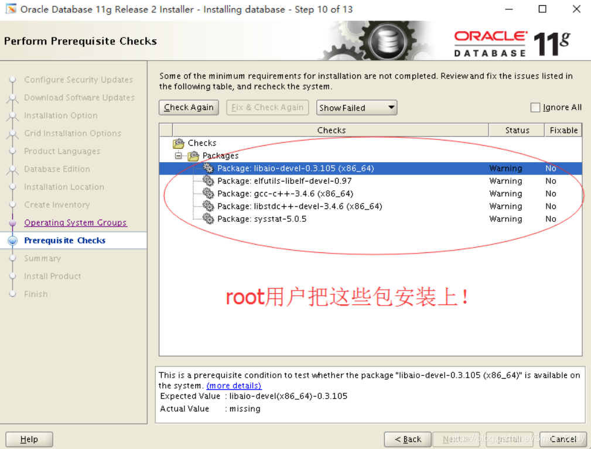Select row Package: libstdc++-devel-3.4.6 (x86_64)
This screenshot has width=591, height=449.
coord(371,206)
